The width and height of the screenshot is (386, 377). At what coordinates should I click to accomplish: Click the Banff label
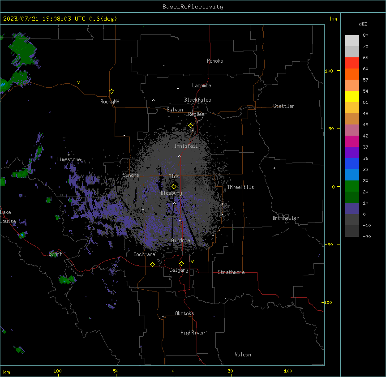pyautogui.click(x=56, y=254)
